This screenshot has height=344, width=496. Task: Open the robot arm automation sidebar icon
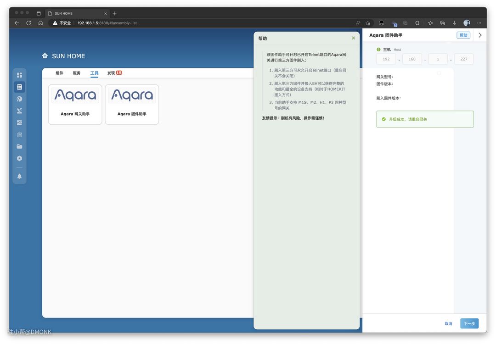point(19,111)
